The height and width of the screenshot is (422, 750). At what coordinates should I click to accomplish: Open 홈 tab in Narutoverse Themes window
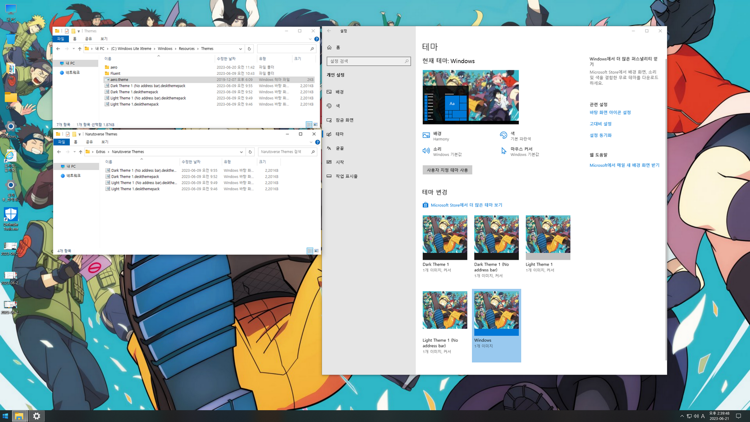click(75, 142)
